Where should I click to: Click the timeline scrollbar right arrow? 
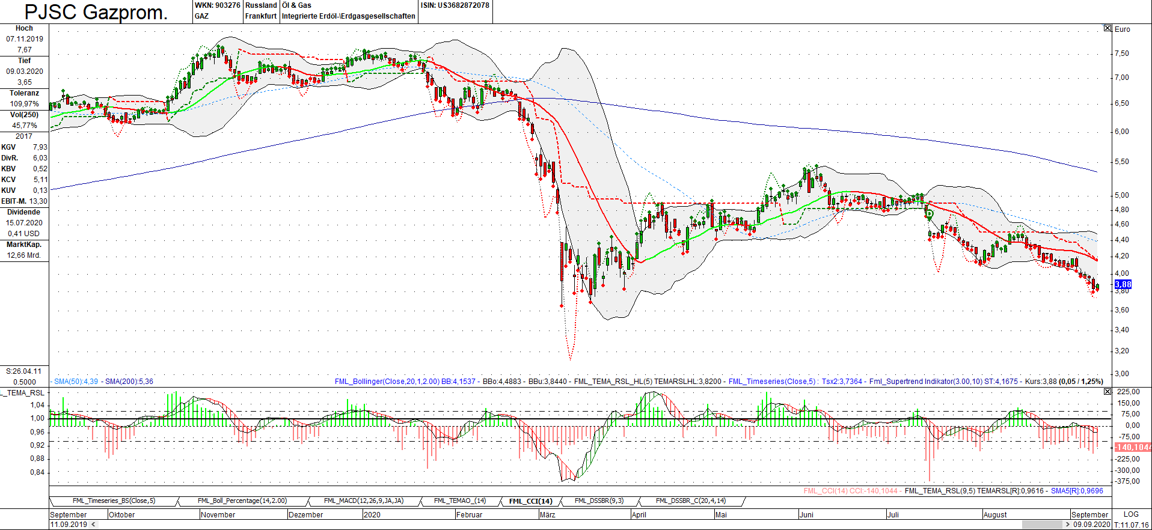coord(1068,525)
